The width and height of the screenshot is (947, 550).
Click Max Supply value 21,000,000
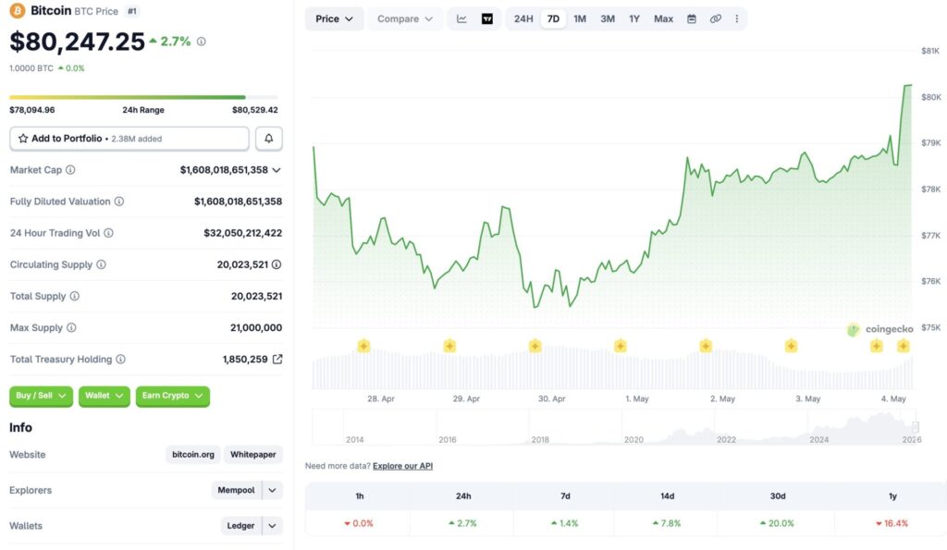(x=256, y=327)
